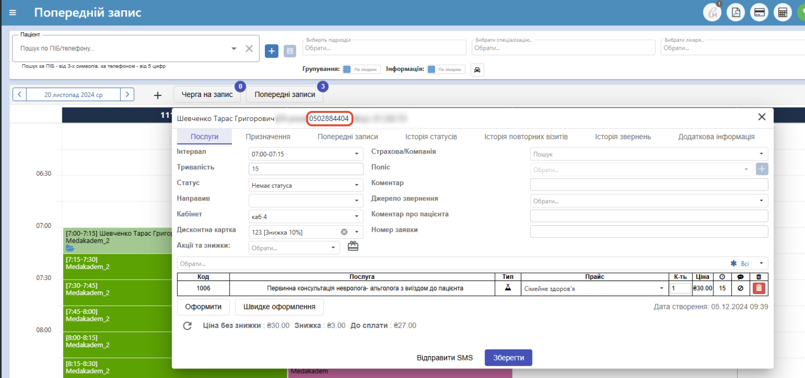This screenshot has height=378, width=805.
Task: Click the Номер заявки input field
Action: [649, 232]
